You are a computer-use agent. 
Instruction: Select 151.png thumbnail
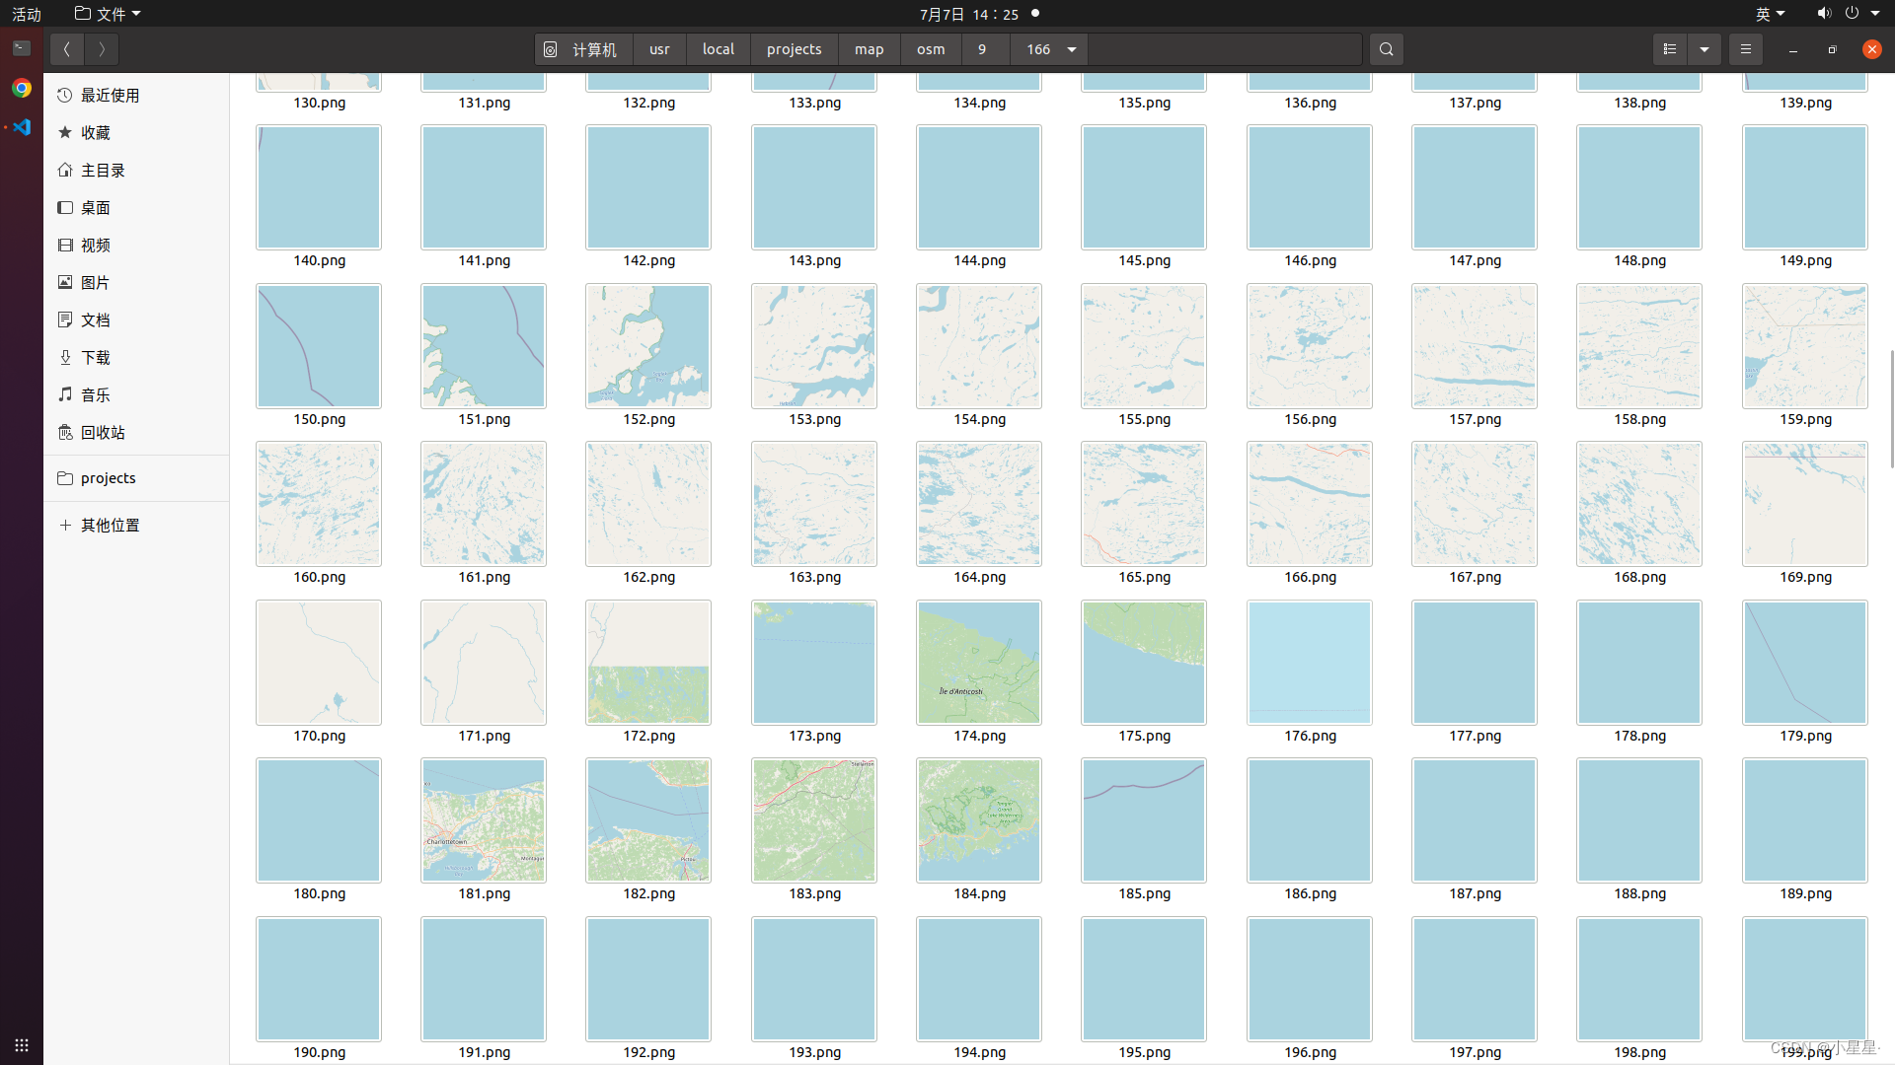484,346
